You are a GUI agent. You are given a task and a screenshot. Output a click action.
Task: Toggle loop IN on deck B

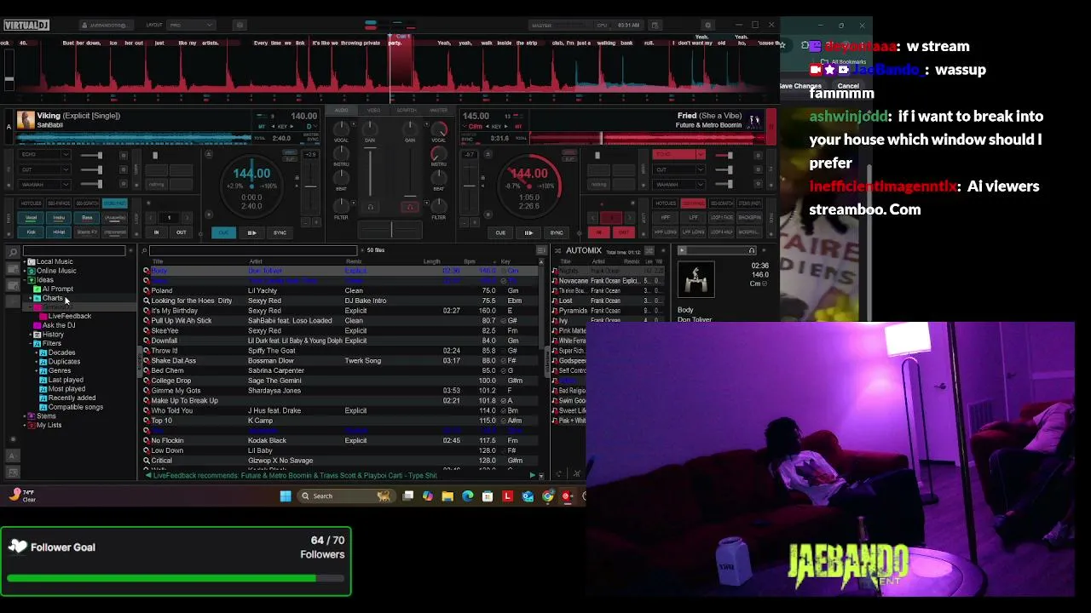[599, 232]
